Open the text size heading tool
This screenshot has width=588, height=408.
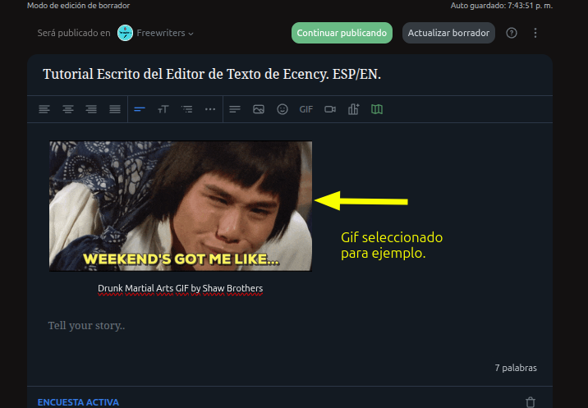pos(163,109)
